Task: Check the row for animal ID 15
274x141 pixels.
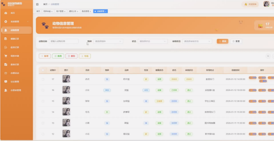Action: (x=43, y=101)
